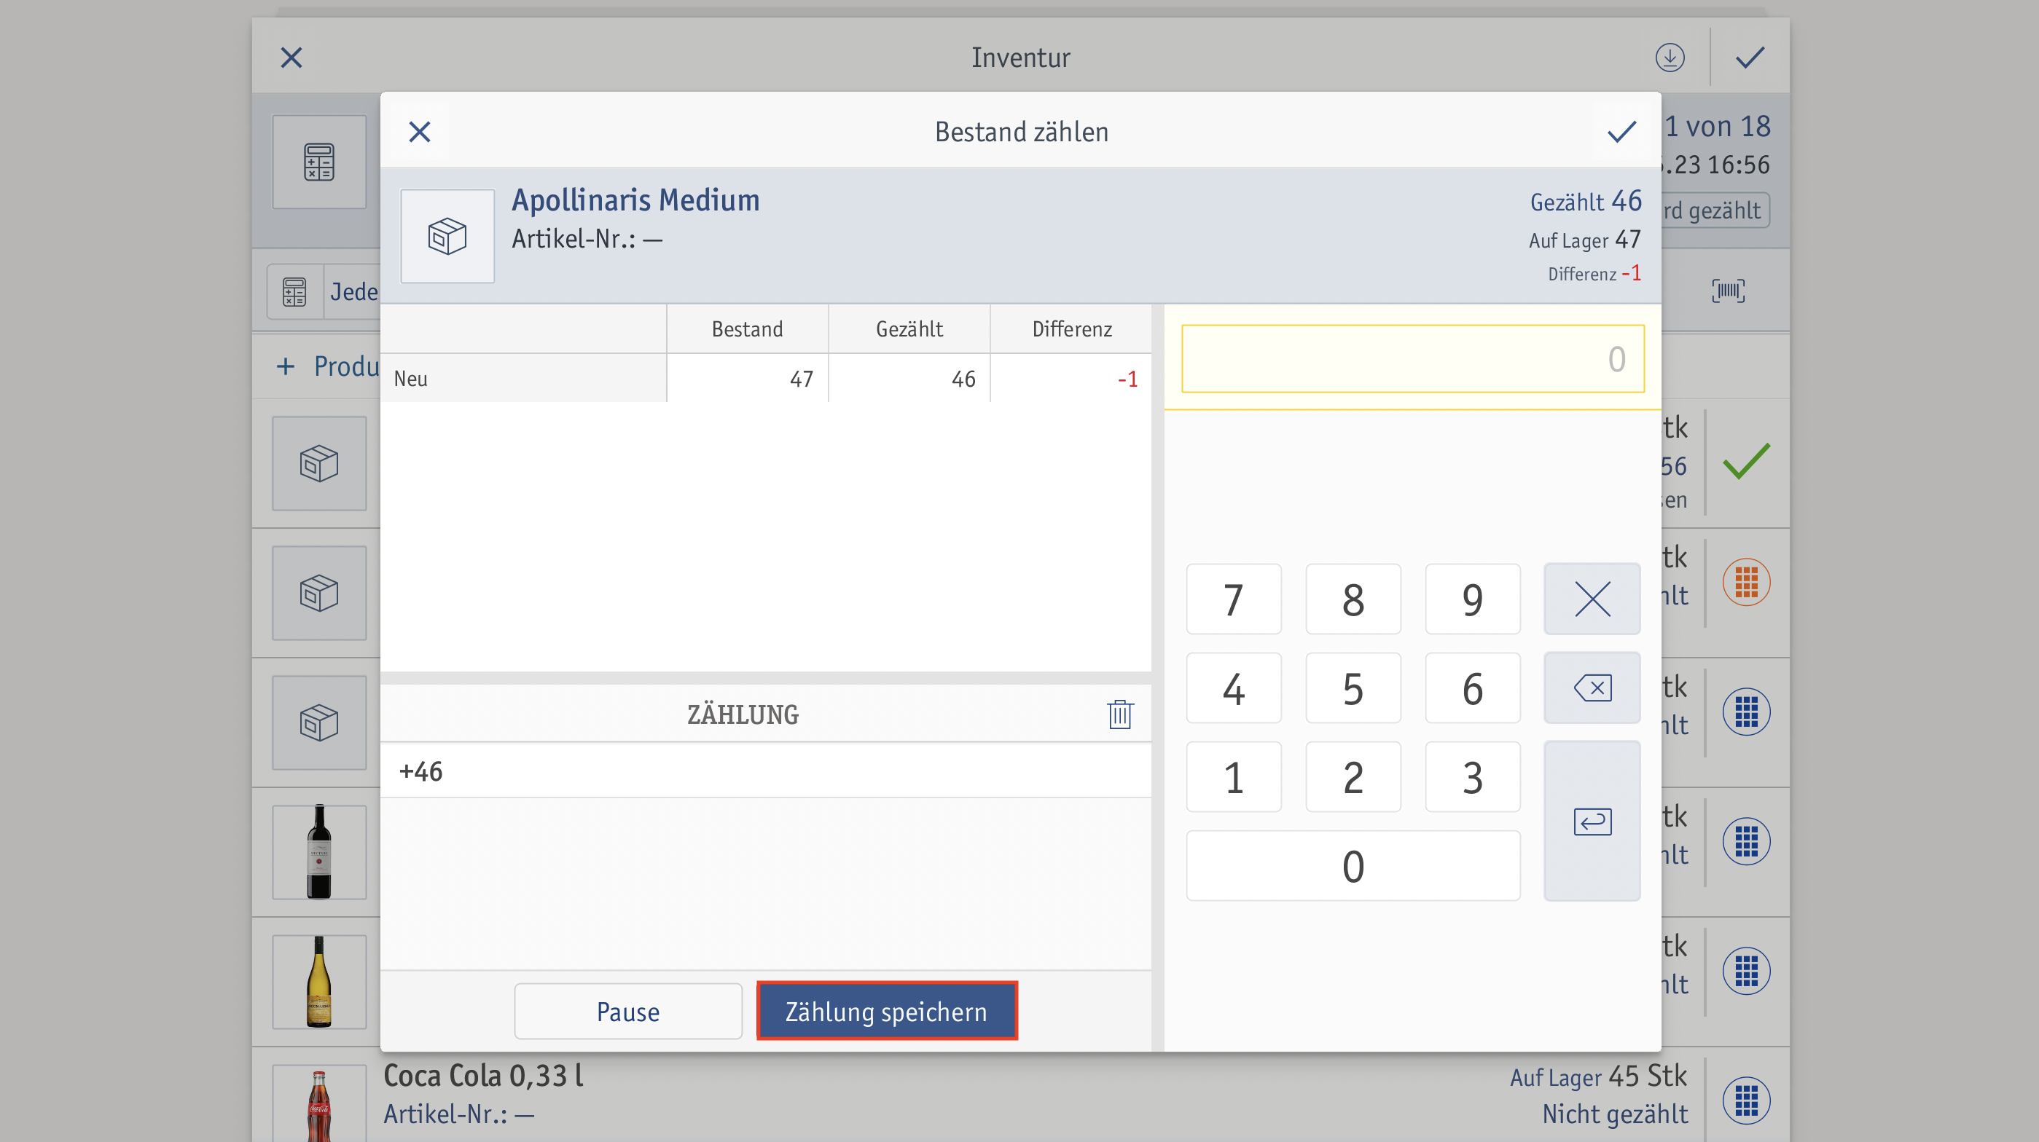
Task: Select the Neu row in the table
Action: [765, 378]
